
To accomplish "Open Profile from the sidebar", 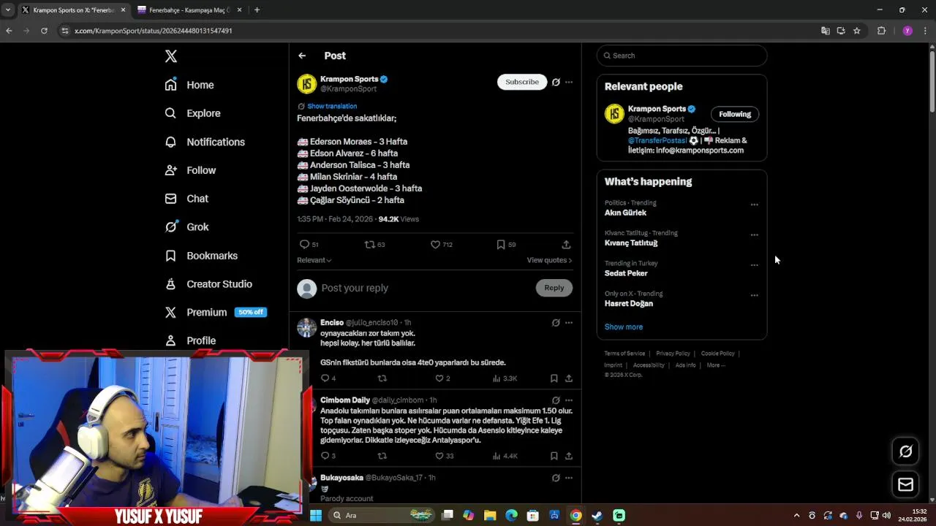I will pos(190,340).
